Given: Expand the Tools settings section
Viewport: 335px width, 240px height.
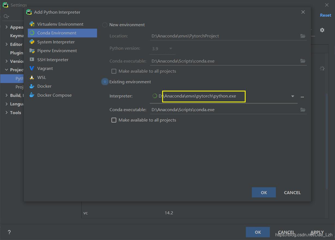Looking at the screenshot, I should pyautogui.click(x=7, y=112).
